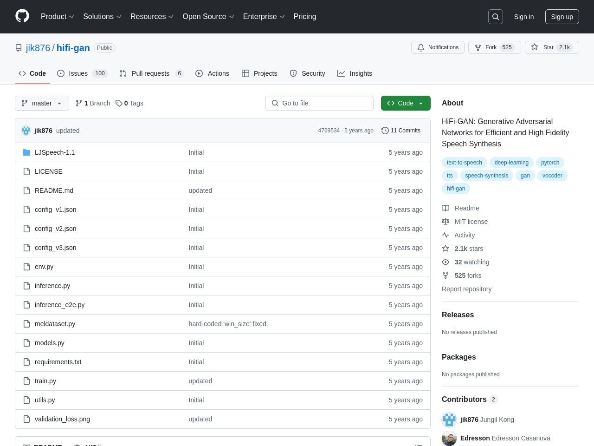Click the speech-synthesis topic tag
The height and width of the screenshot is (446, 594).
(486, 176)
